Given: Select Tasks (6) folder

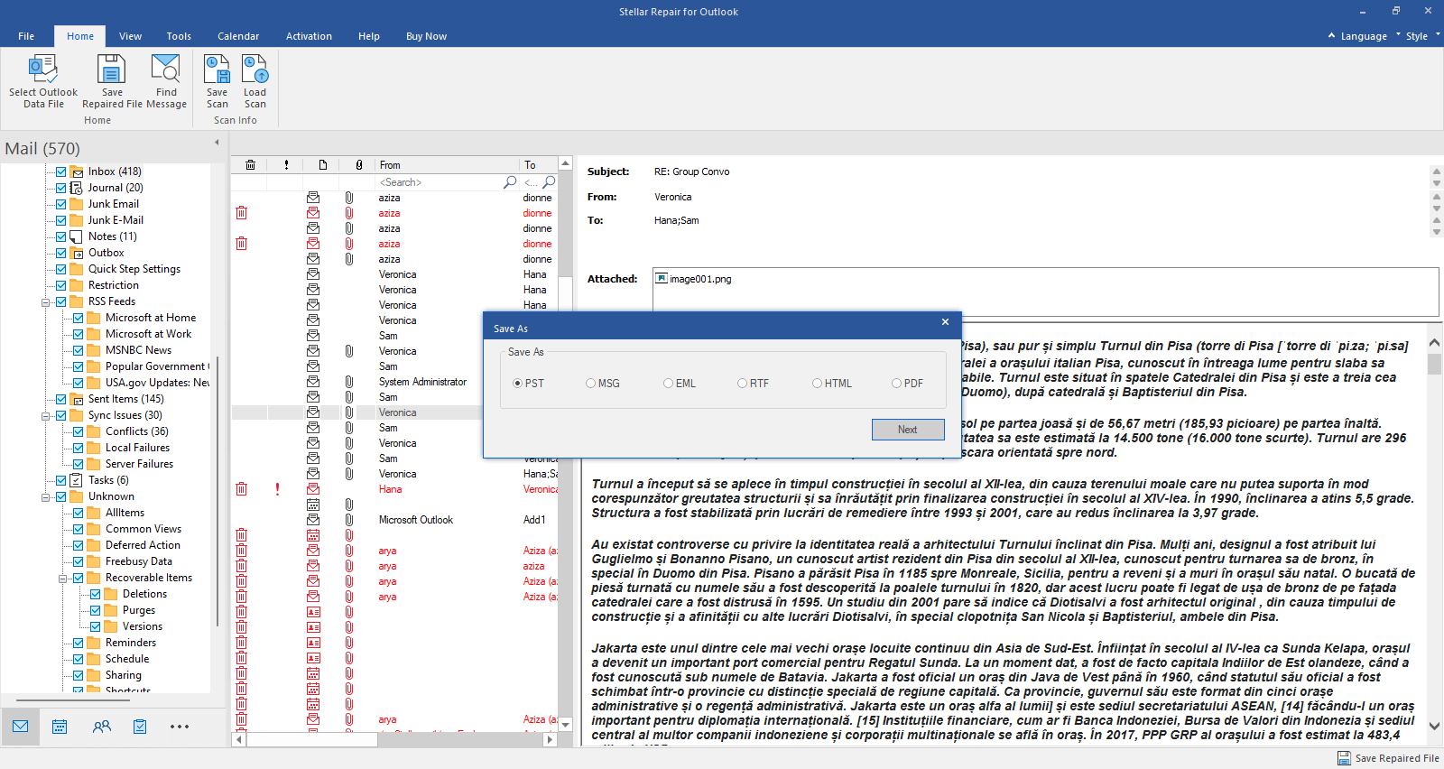Looking at the screenshot, I should (108, 480).
